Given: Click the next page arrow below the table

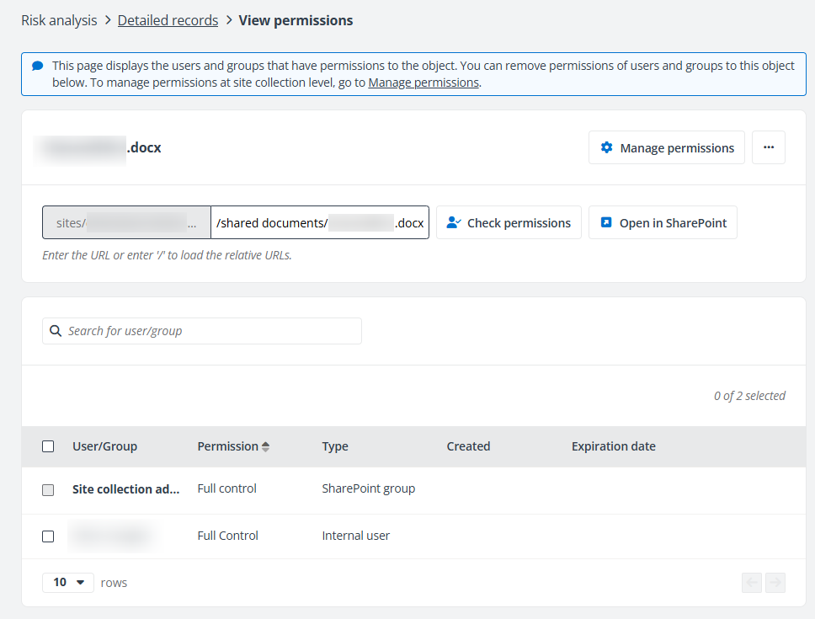Looking at the screenshot, I should (775, 582).
